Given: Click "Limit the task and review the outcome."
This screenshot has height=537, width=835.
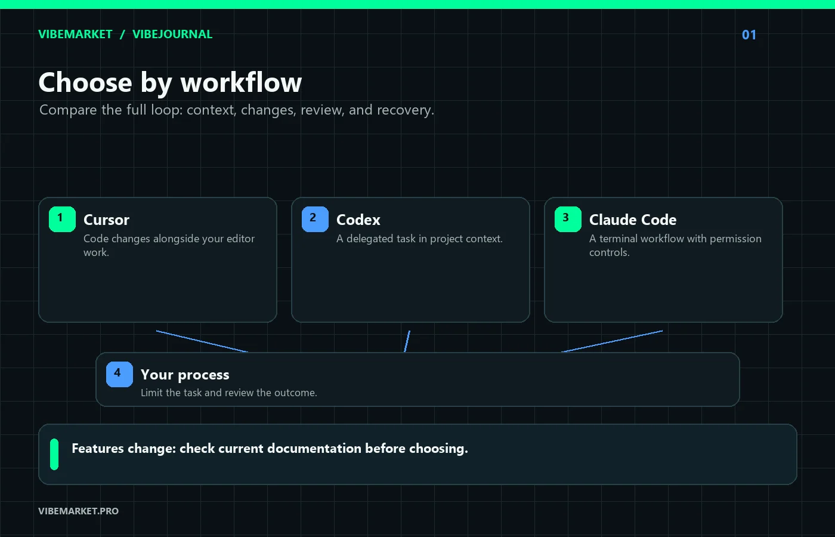Looking at the screenshot, I should coord(229,393).
